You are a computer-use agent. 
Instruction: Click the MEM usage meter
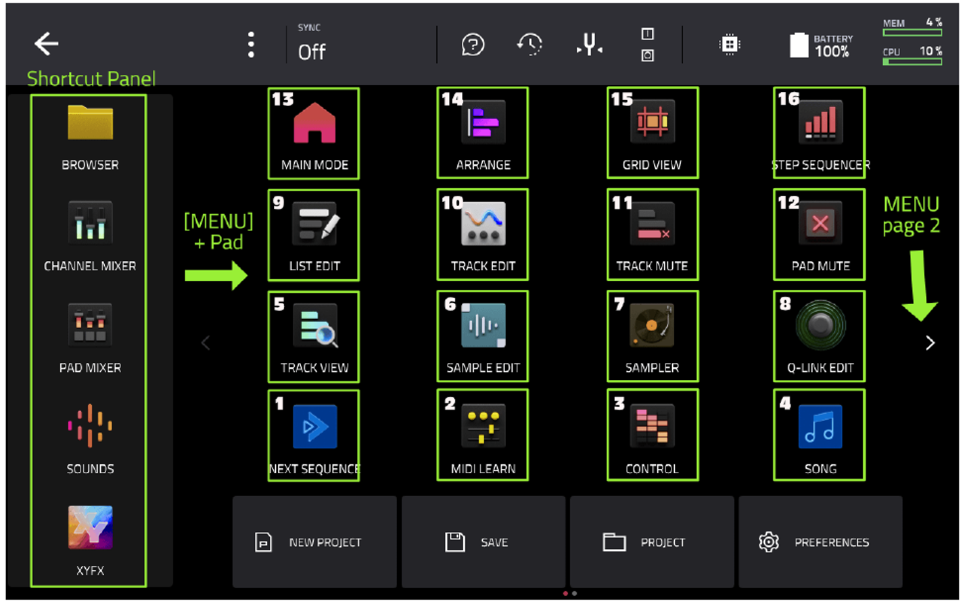pos(912,27)
